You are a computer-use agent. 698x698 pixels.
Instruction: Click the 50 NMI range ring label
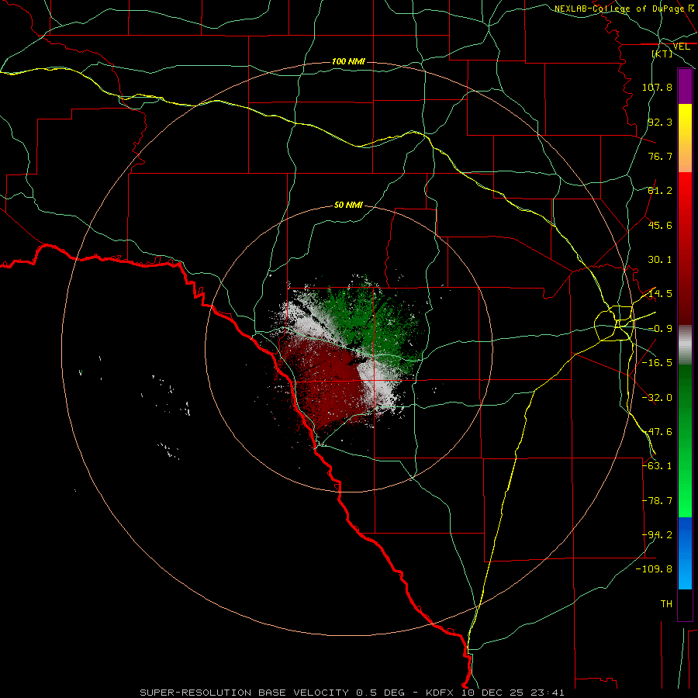[348, 205]
